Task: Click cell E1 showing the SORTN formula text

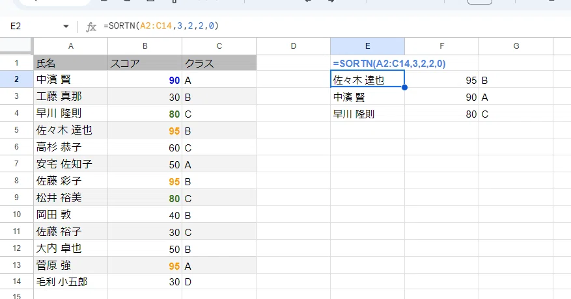Action: pos(367,63)
